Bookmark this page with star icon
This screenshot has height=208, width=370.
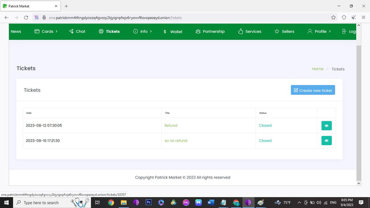(x=333, y=17)
